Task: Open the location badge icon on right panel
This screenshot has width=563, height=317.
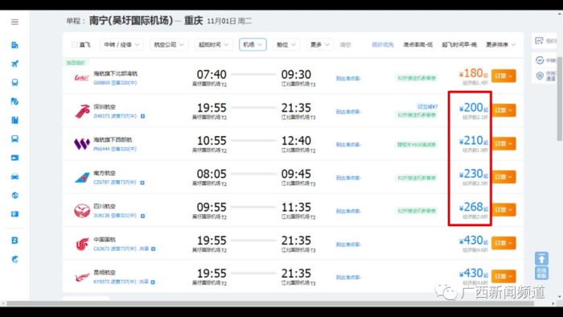Action: [540, 76]
